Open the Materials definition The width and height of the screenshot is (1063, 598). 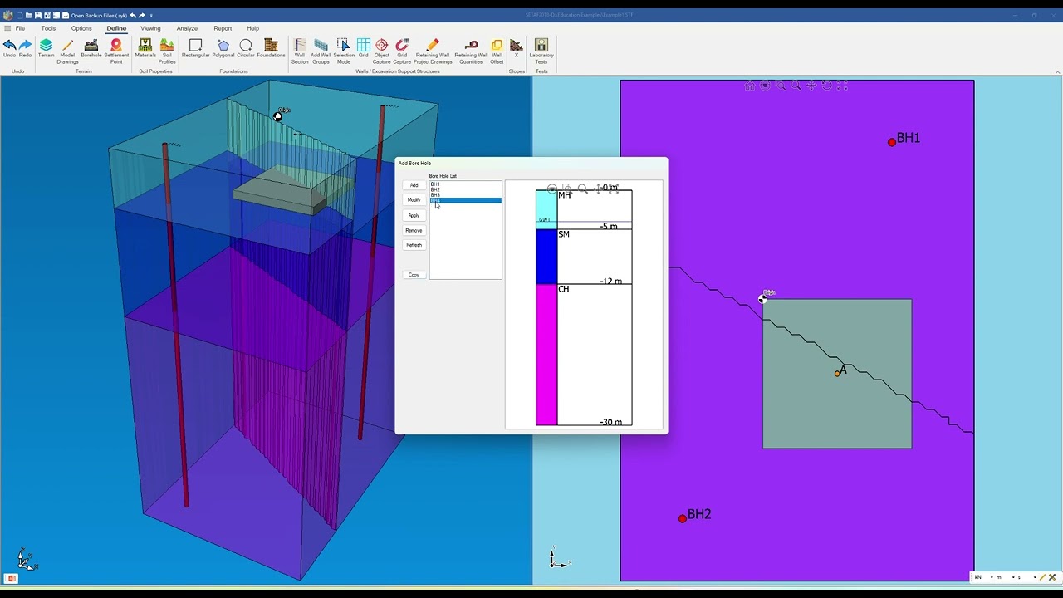145,49
